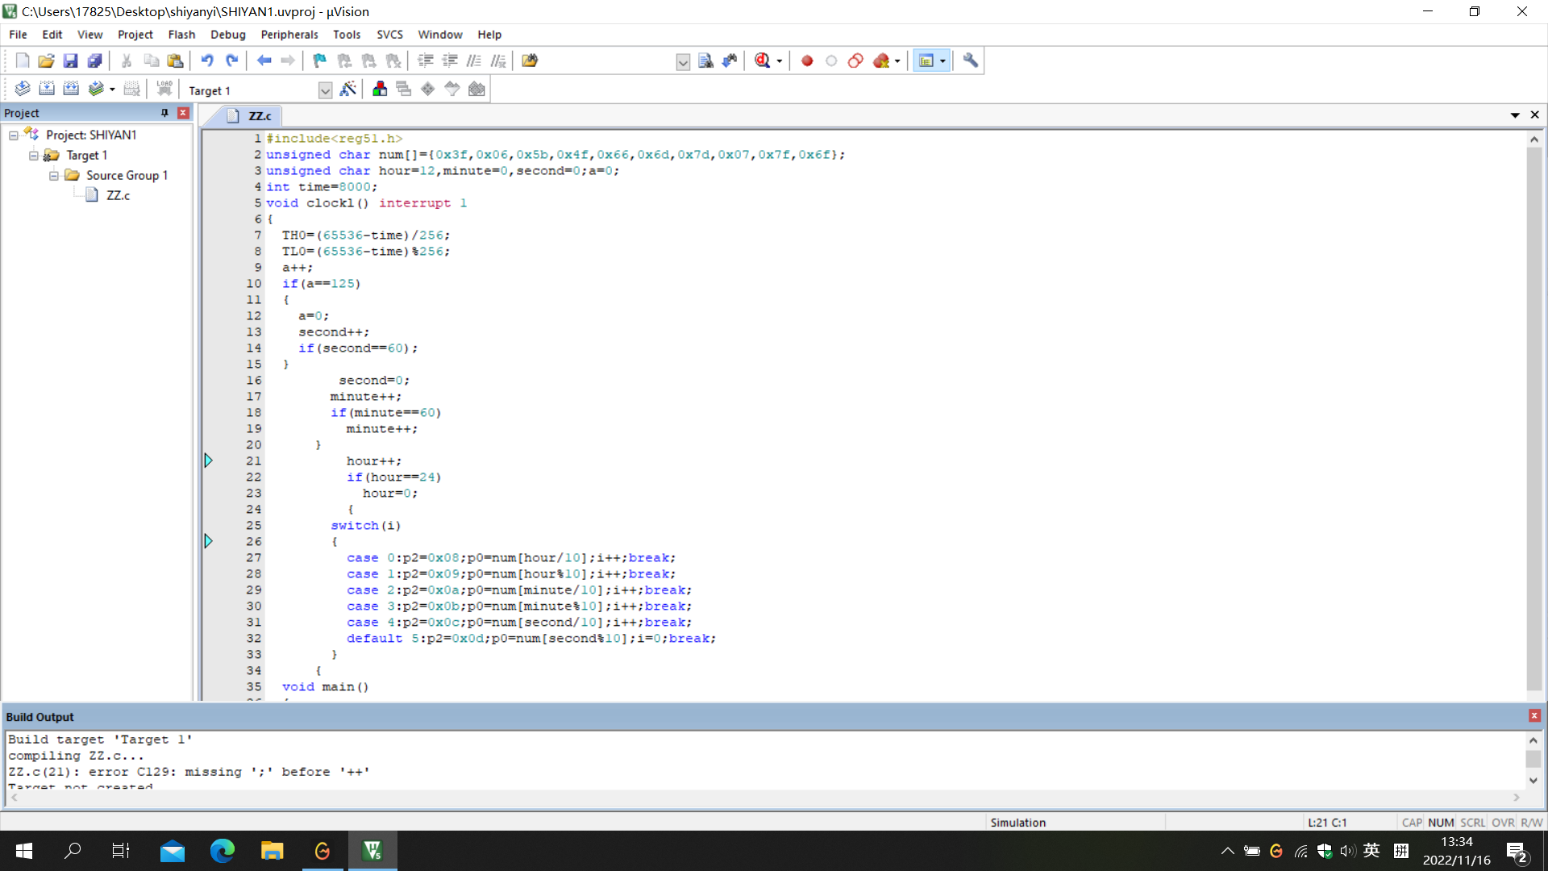Screen dimensions: 1548x871
Task: Save all files icon
Action: pyautogui.click(x=94, y=60)
